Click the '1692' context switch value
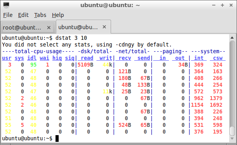This screenshot has height=145, width=237. coord(216,105)
